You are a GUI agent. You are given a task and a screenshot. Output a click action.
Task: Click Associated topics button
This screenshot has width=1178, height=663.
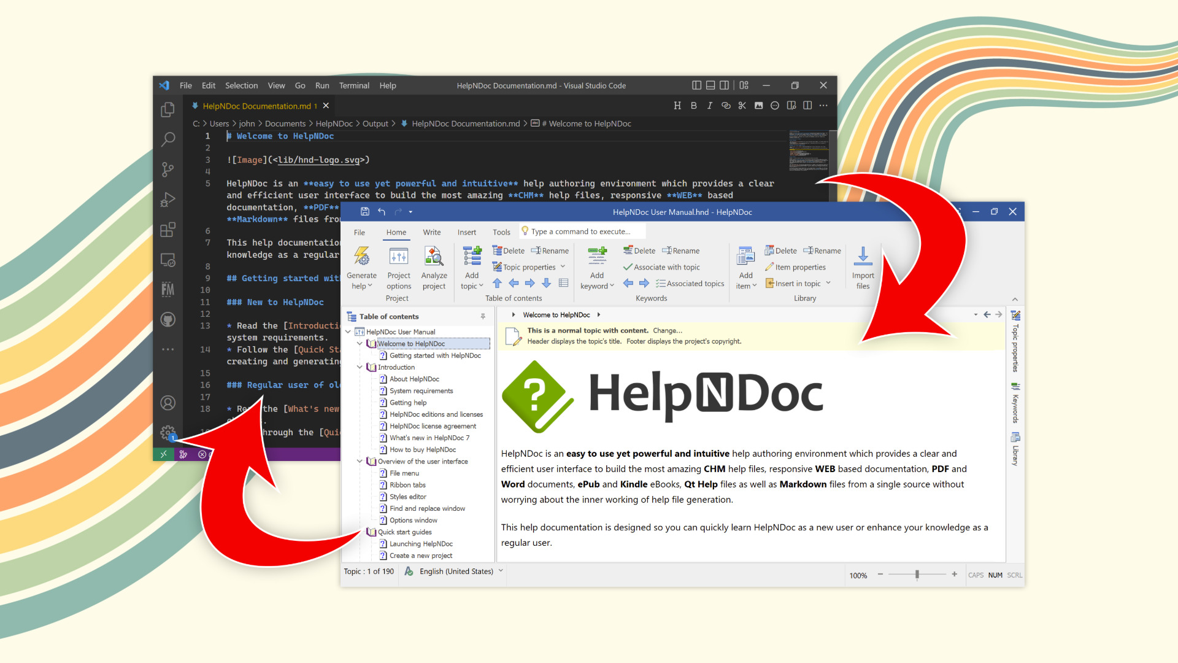(690, 283)
